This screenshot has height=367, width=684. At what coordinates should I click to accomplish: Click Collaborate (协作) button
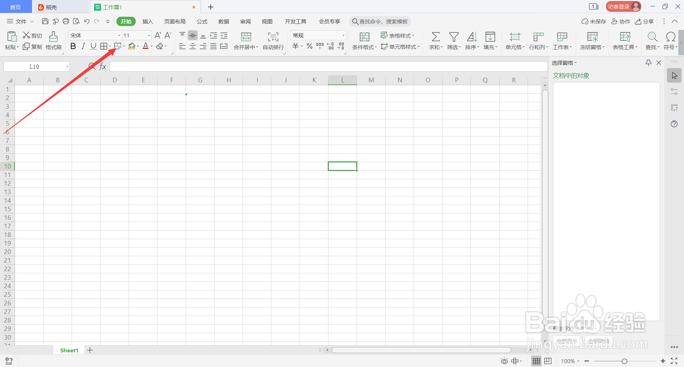(x=621, y=21)
